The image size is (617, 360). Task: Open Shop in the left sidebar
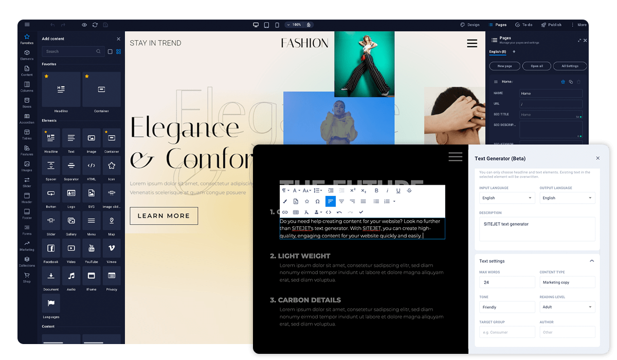pyautogui.click(x=27, y=278)
